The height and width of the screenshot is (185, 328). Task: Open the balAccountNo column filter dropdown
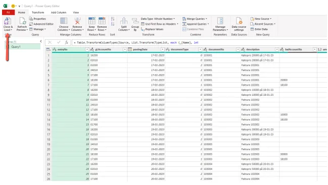[314, 49]
